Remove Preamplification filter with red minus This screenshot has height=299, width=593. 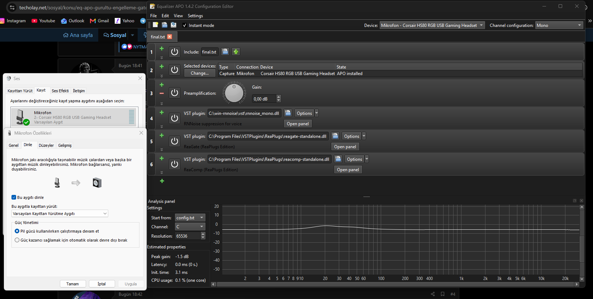point(162,93)
